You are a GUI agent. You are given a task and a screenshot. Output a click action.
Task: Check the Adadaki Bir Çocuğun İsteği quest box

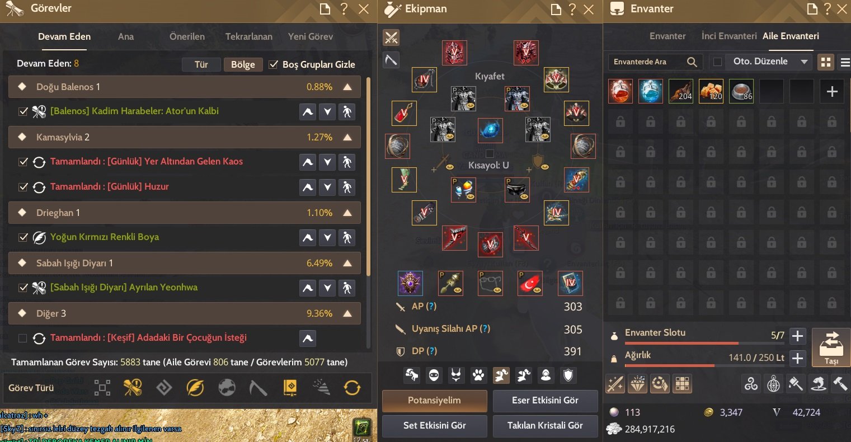pyautogui.click(x=23, y=338)
